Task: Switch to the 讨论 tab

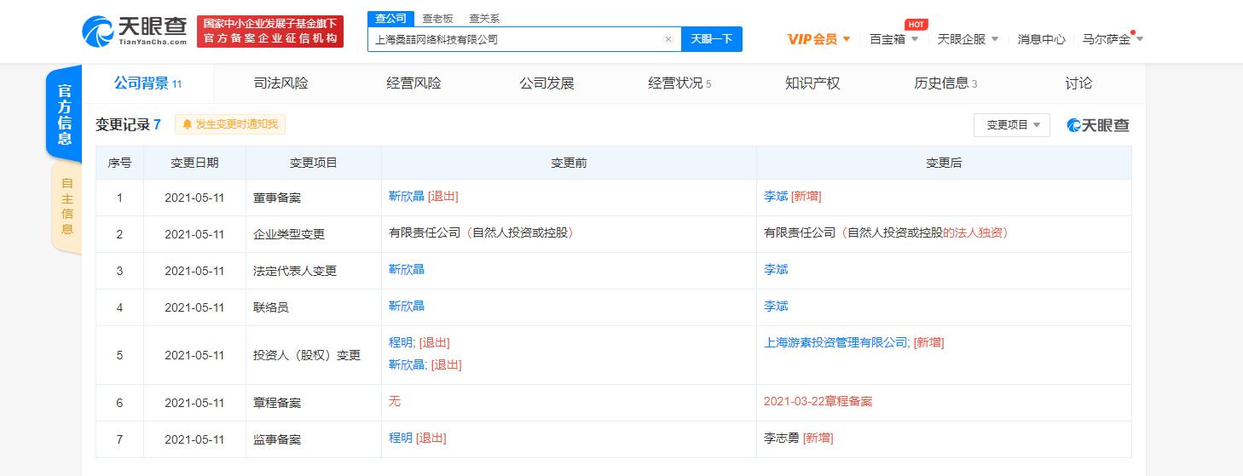Action: 1078,83
